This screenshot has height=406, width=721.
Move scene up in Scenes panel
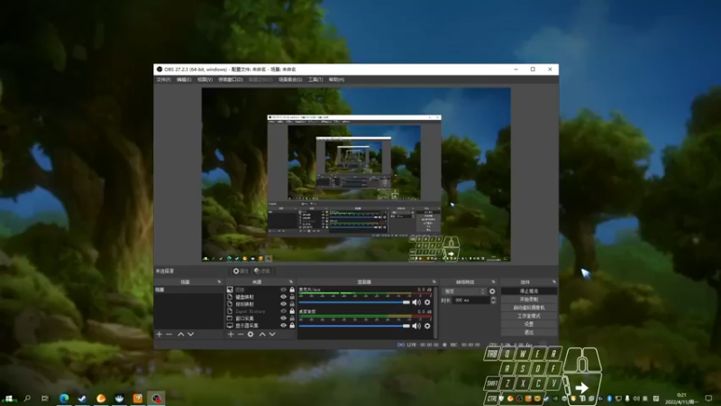[x=181, y=334]
